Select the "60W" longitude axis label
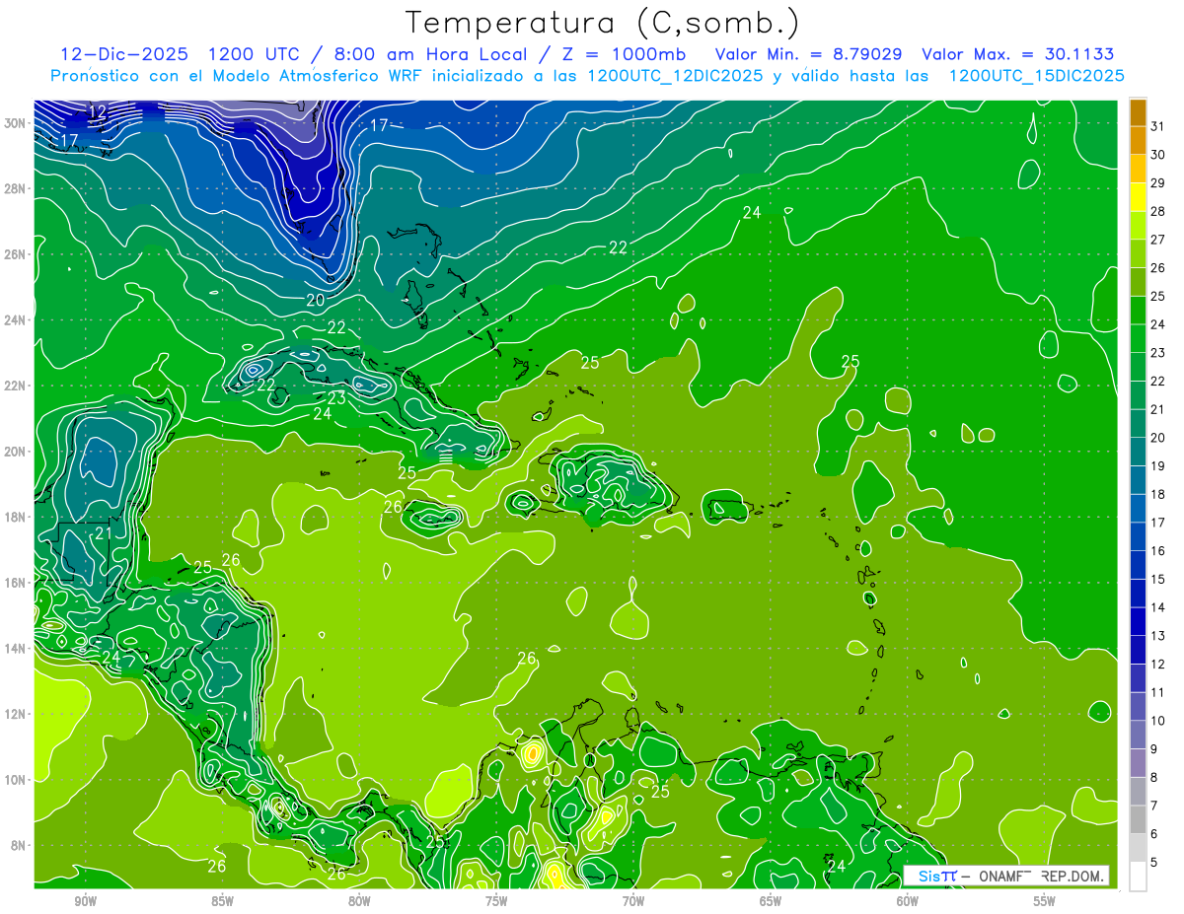 point(907,901)
